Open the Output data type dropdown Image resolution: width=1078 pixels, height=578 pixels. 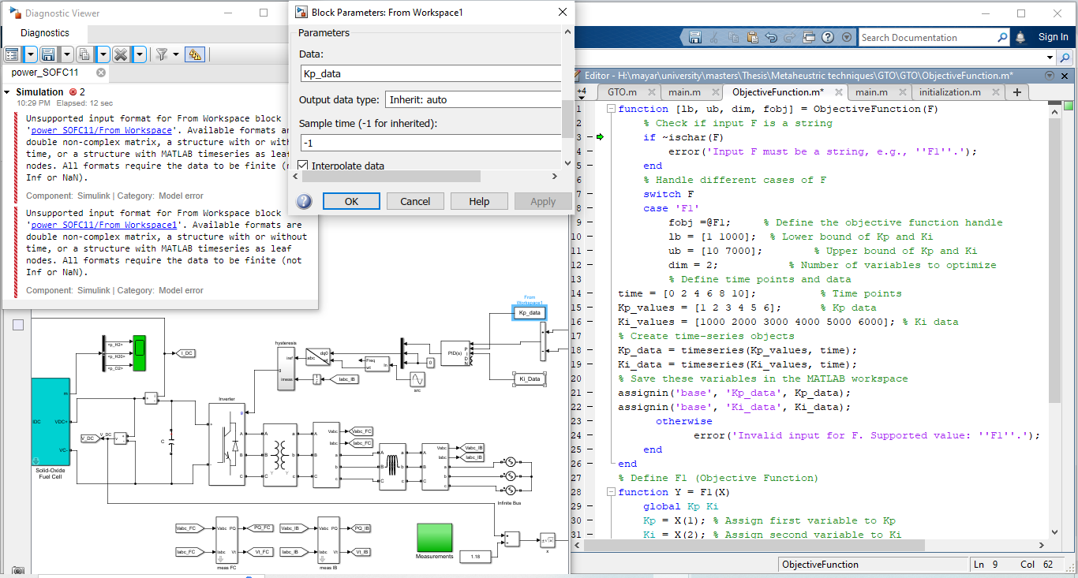[x=473, y=100]
